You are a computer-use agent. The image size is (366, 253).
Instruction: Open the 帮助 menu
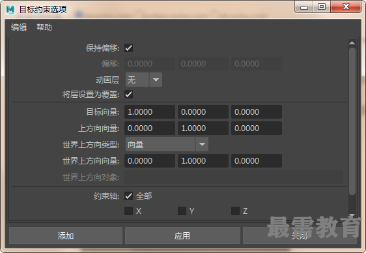tap(44, 27)
